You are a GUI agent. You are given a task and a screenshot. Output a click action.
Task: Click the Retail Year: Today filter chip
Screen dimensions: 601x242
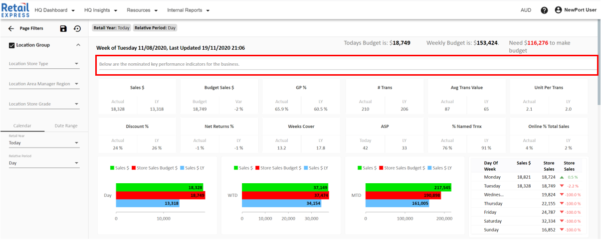coord(111,28)
